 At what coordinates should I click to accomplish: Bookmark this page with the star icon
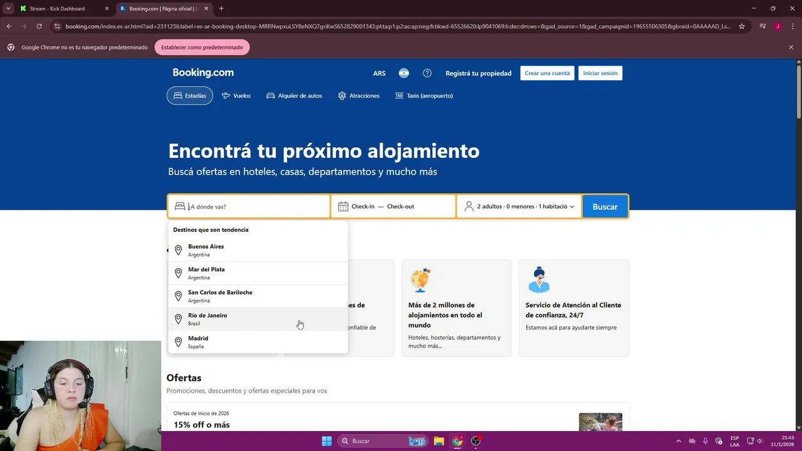tap(742, 26)
